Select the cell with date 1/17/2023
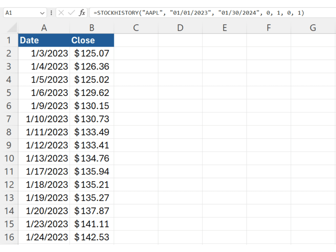336x252 pixels. pos(44,172)
